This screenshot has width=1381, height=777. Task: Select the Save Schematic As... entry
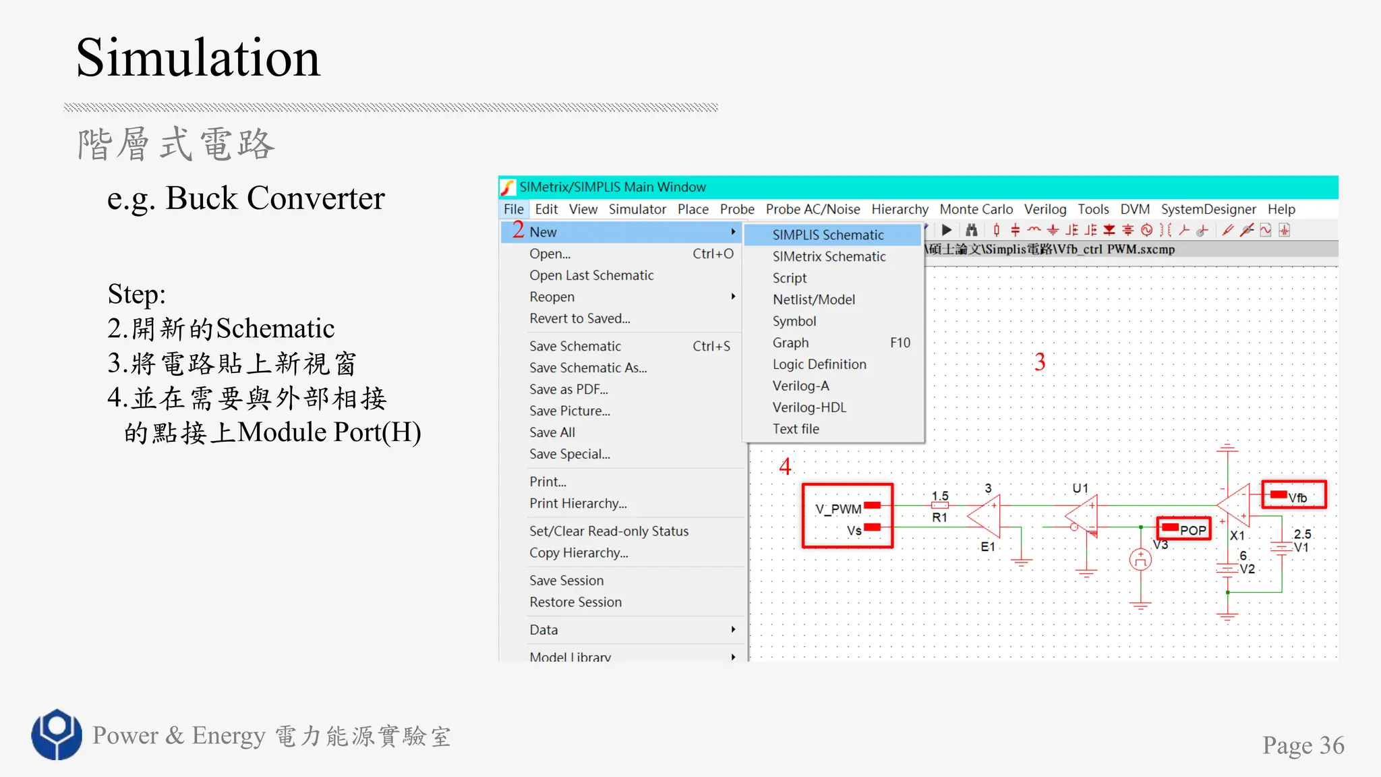coord(587,368)
